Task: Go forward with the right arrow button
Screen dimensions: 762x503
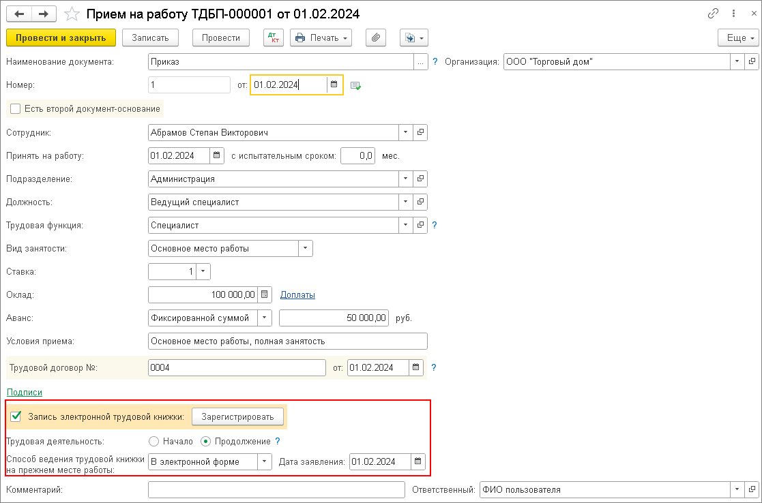Action: coord(44,14)
